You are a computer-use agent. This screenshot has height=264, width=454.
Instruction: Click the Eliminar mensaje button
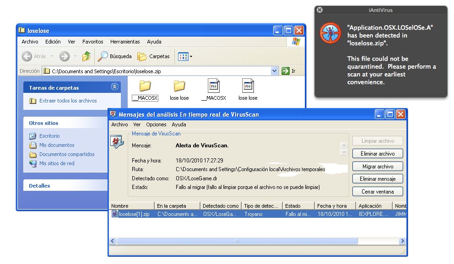378,179
